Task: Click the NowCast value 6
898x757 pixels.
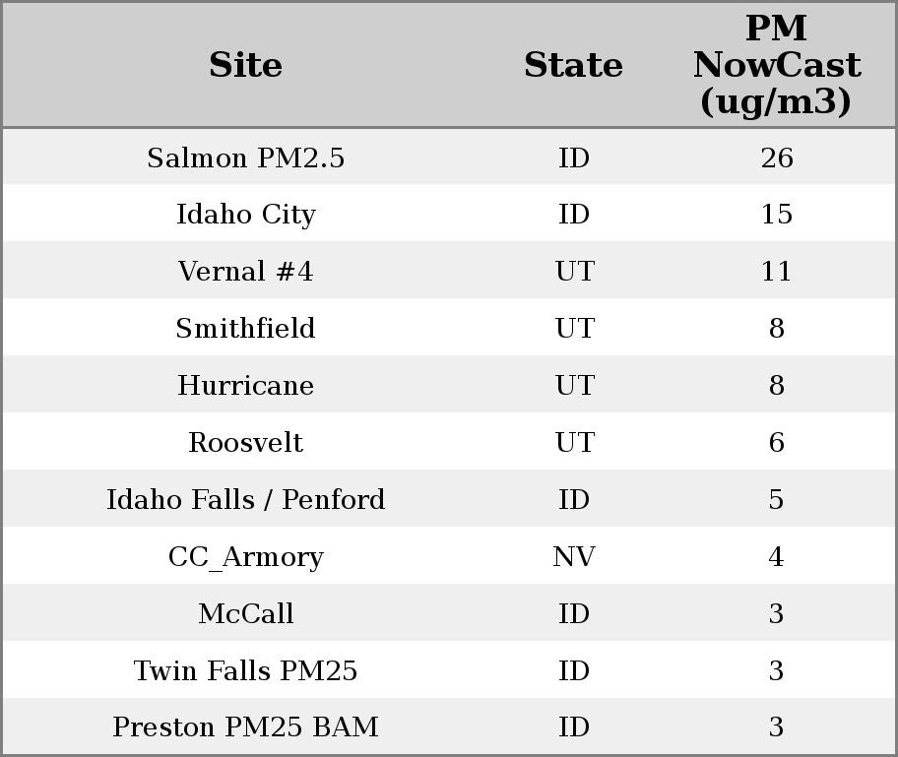Action: [x=776, y=443]
